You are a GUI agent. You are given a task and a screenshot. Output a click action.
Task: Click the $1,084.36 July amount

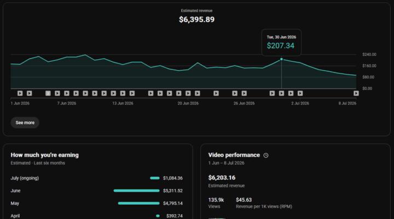click(173, 178)
